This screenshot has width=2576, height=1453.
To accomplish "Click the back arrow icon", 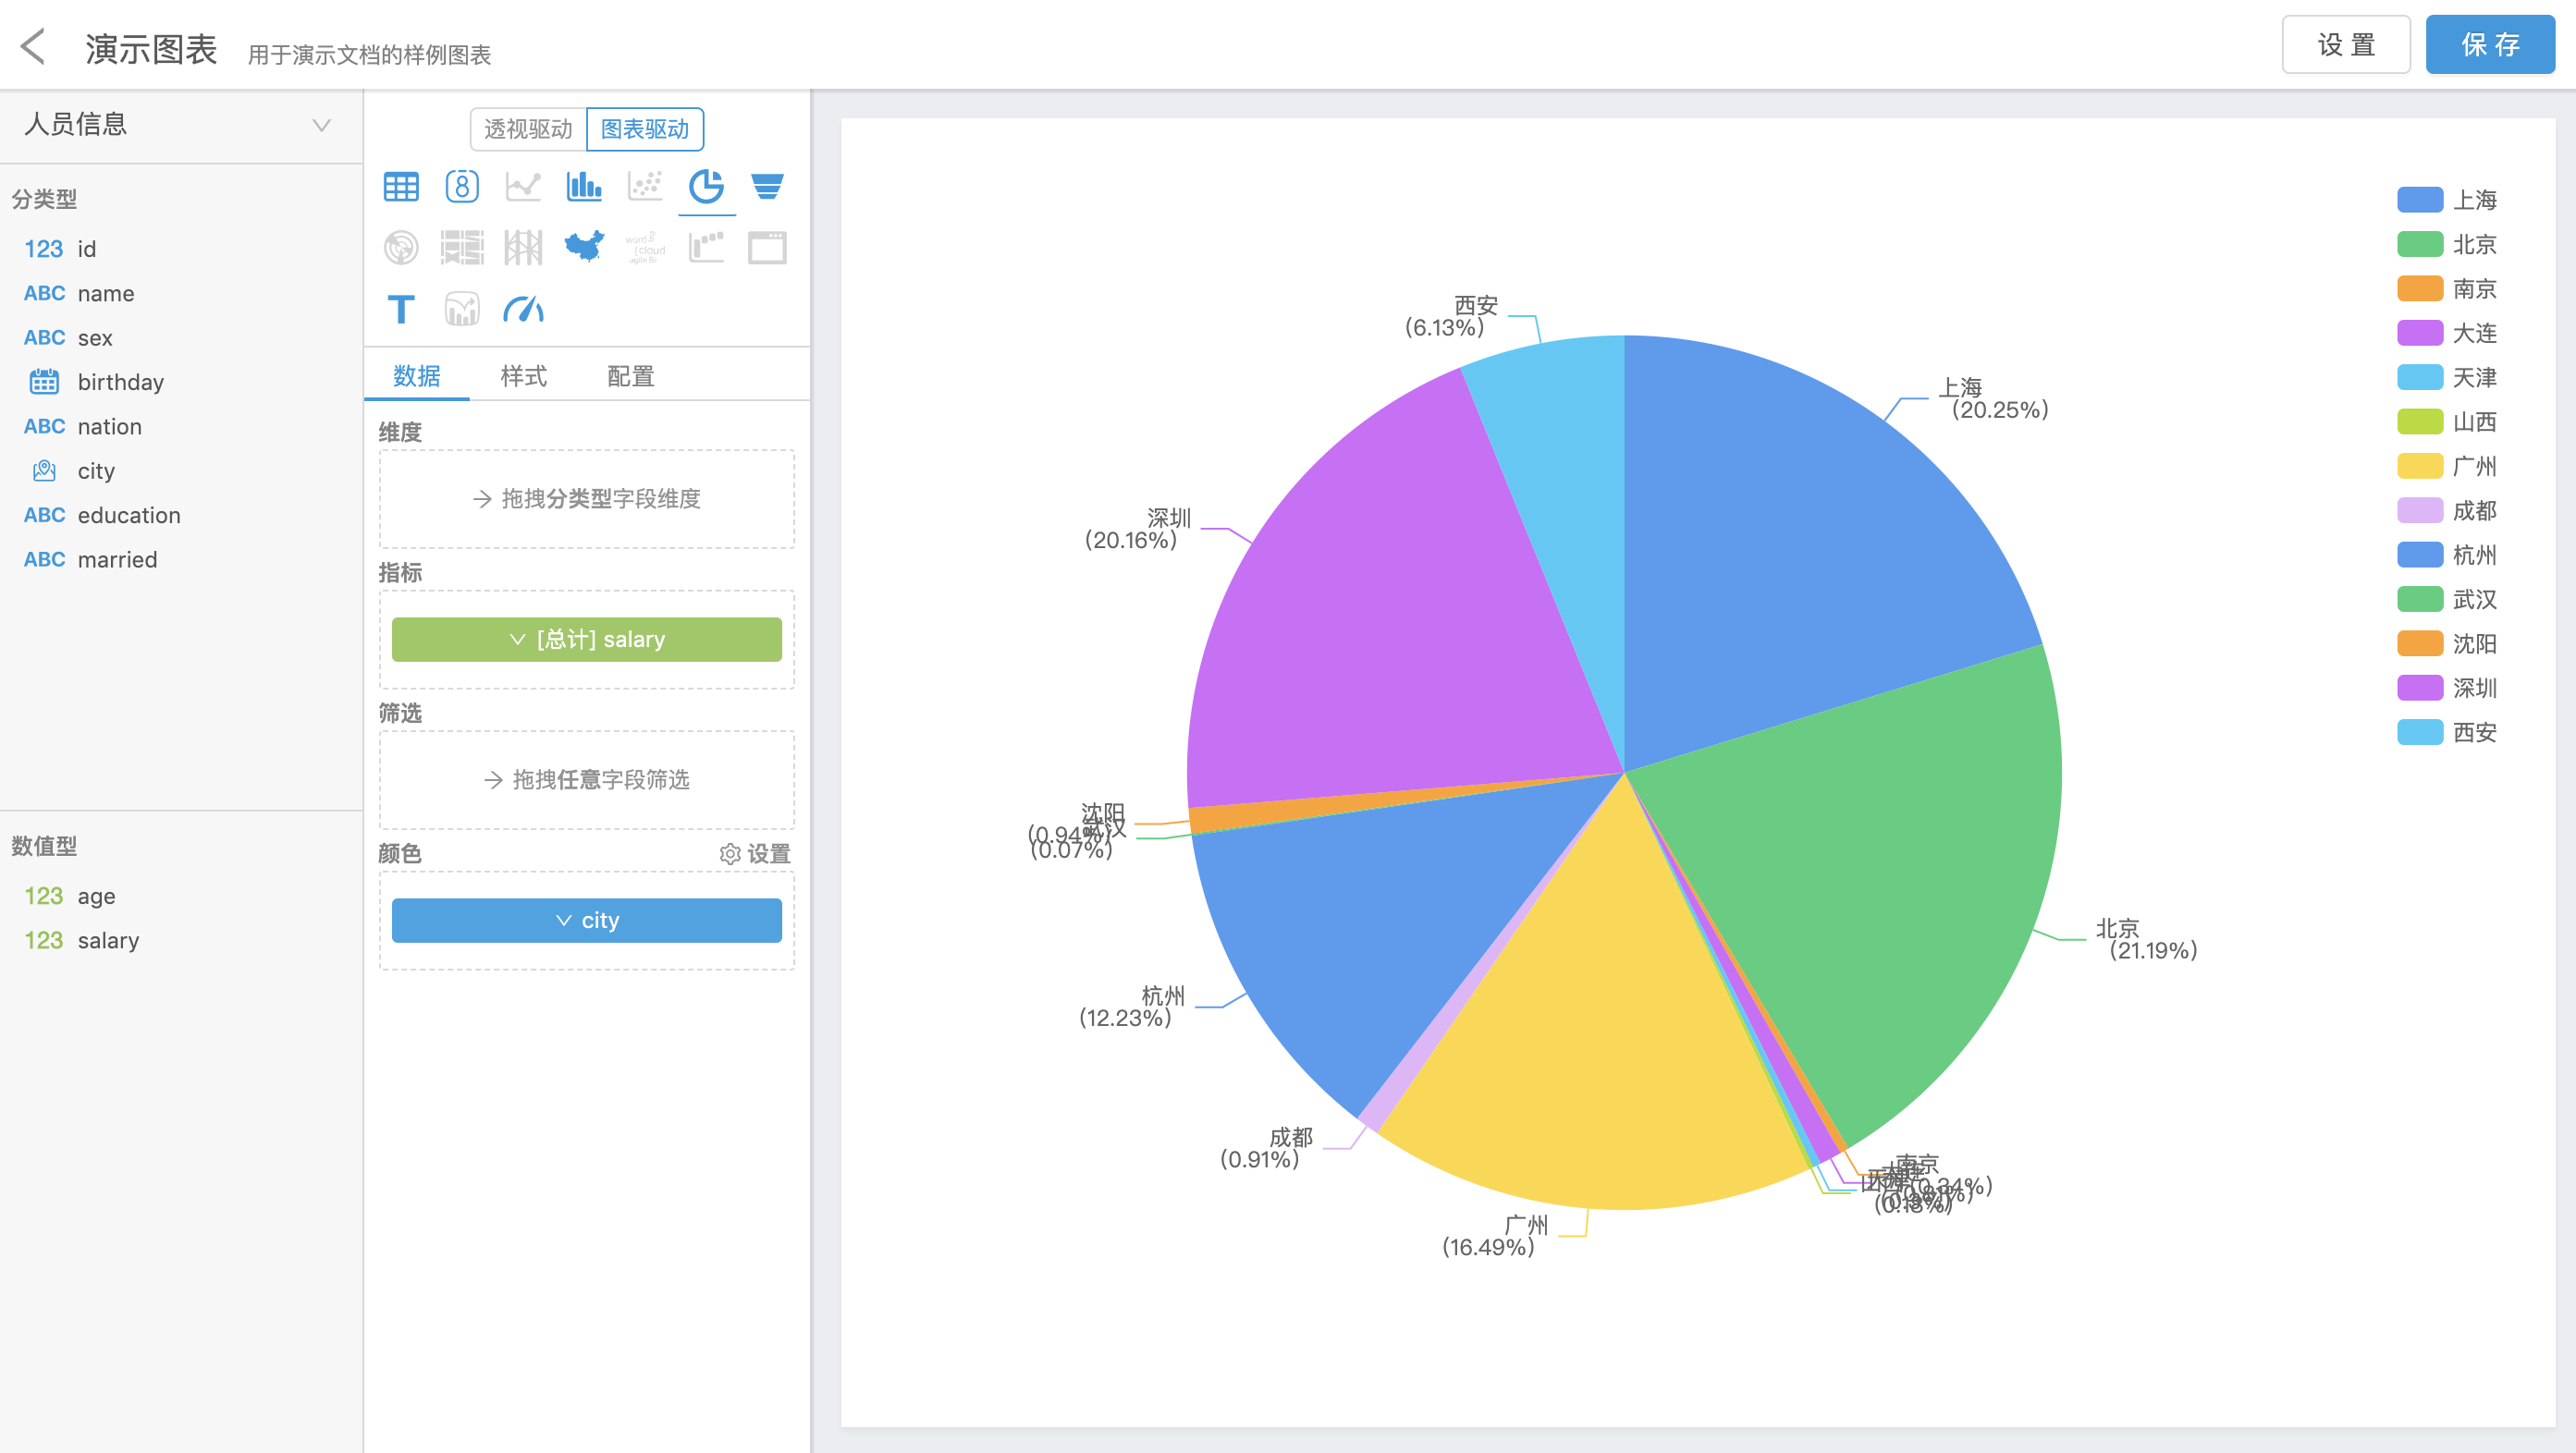I will pos(34,46).
